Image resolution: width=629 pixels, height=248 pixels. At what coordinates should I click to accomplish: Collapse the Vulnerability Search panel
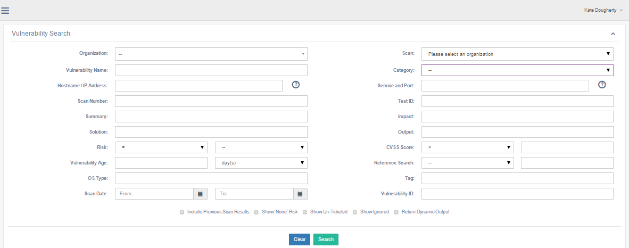click(x=613, y=34)
